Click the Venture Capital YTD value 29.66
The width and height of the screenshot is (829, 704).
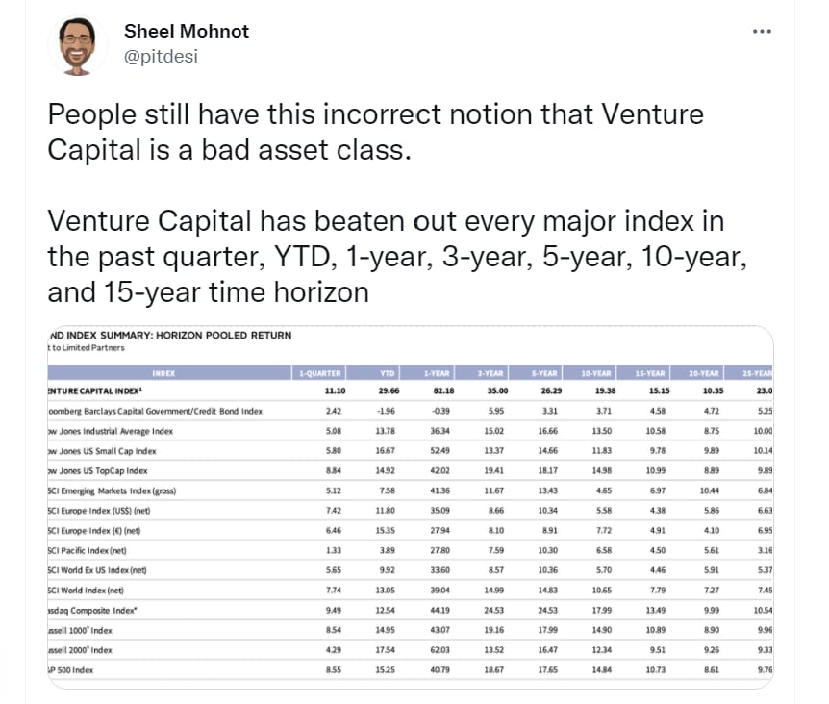tap(383, 390)
